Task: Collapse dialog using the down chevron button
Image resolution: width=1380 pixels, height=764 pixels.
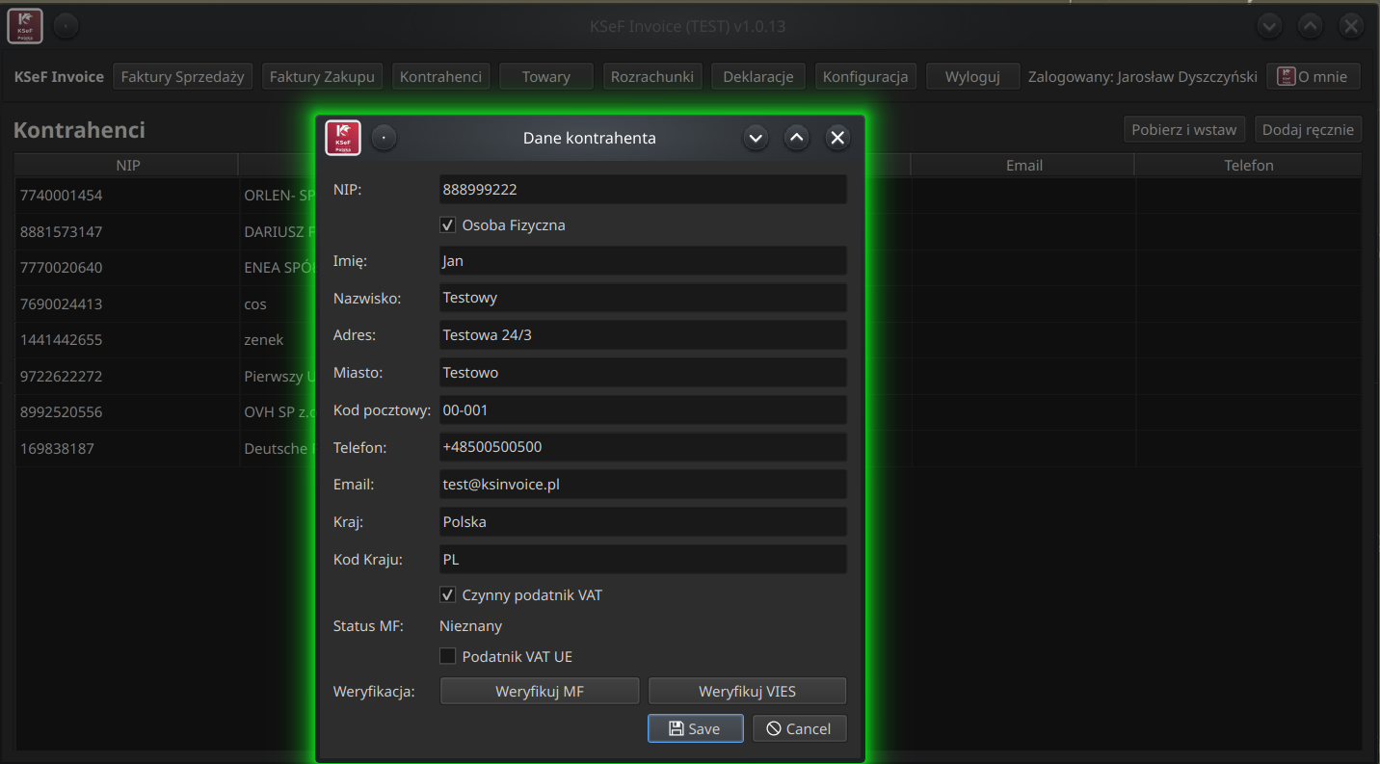Action: click(756, 138)
